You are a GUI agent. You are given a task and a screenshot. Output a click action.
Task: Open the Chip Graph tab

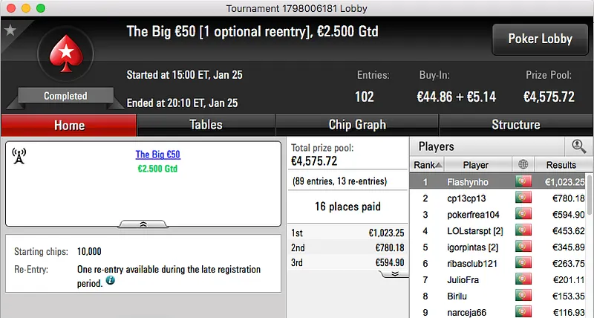(x=356, y=125)
